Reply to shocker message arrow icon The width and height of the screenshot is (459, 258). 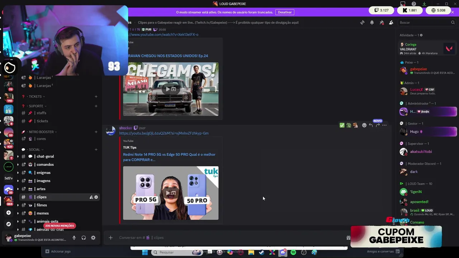[371, 125]
